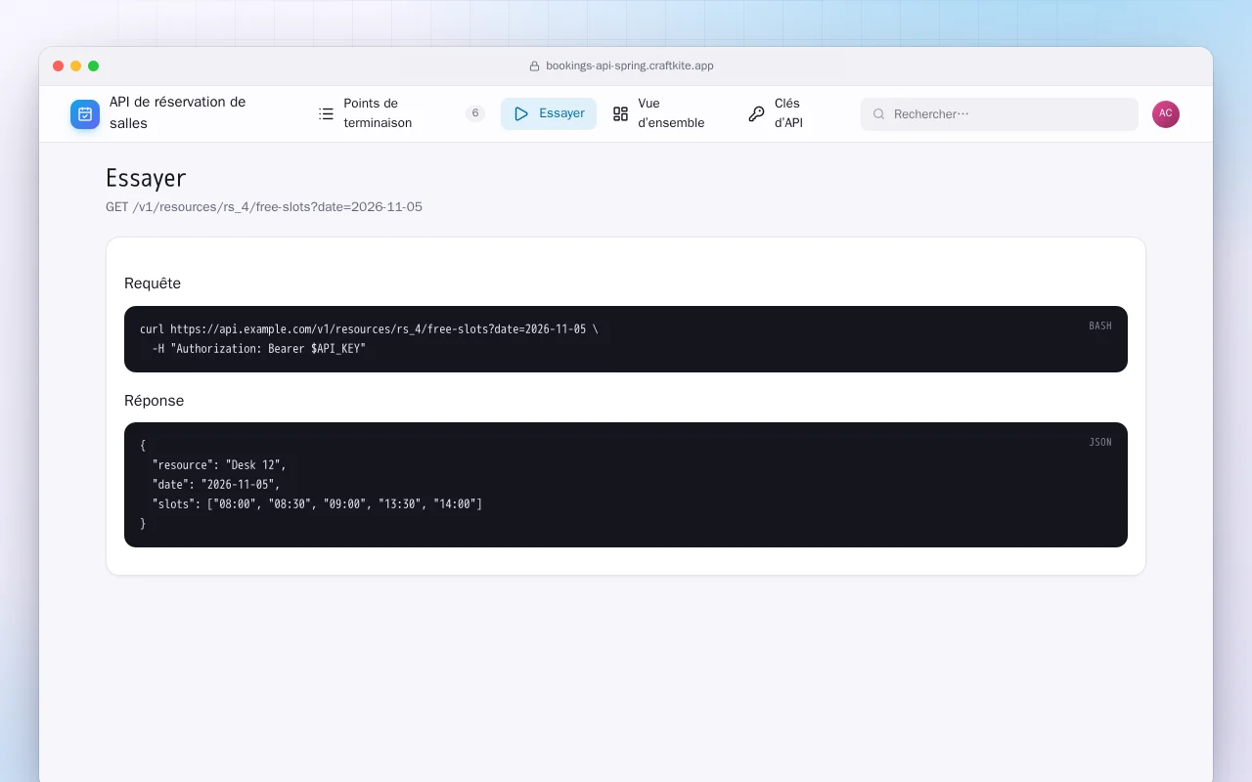Screen dimensions: 1252x782
Task: Click the JSON language label
Action: (x=1100, y=442)
